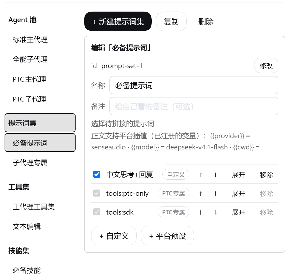291x280 pixels.
Task: Move tools:sdk prompt up with arrow
Action: [x=201, y=212]
